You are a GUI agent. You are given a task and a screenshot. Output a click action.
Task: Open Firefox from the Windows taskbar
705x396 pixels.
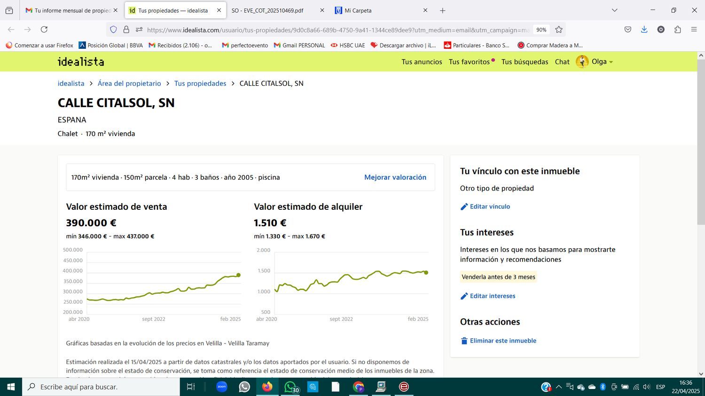pyautogui.click(x=267, y=387)
